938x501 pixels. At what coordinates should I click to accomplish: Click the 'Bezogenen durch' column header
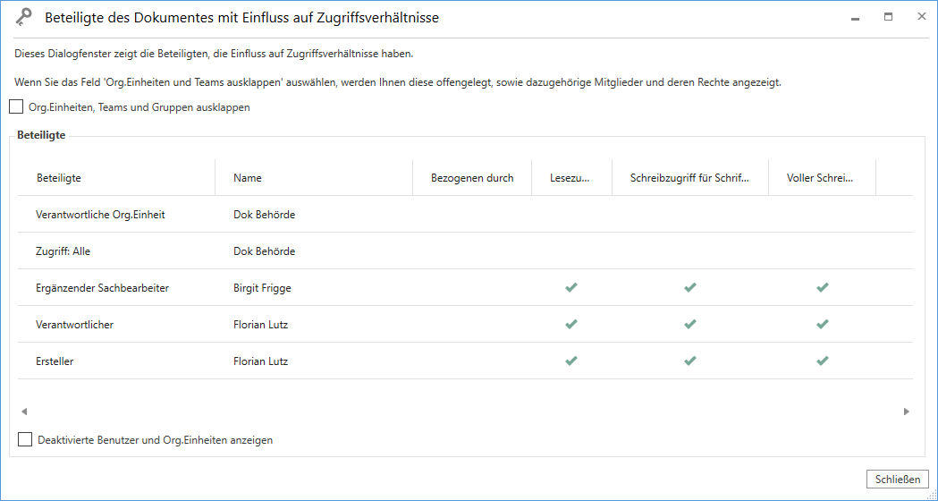pyautogui.click(x=472, y=178)
